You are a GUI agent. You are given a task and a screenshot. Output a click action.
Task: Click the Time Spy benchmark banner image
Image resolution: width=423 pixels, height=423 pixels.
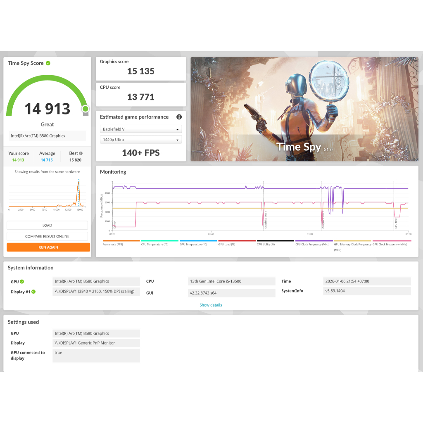point(304,109)
